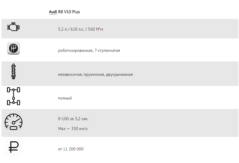Click the engine icon
This screenshot has height=163, width=239.
(14, 27)
